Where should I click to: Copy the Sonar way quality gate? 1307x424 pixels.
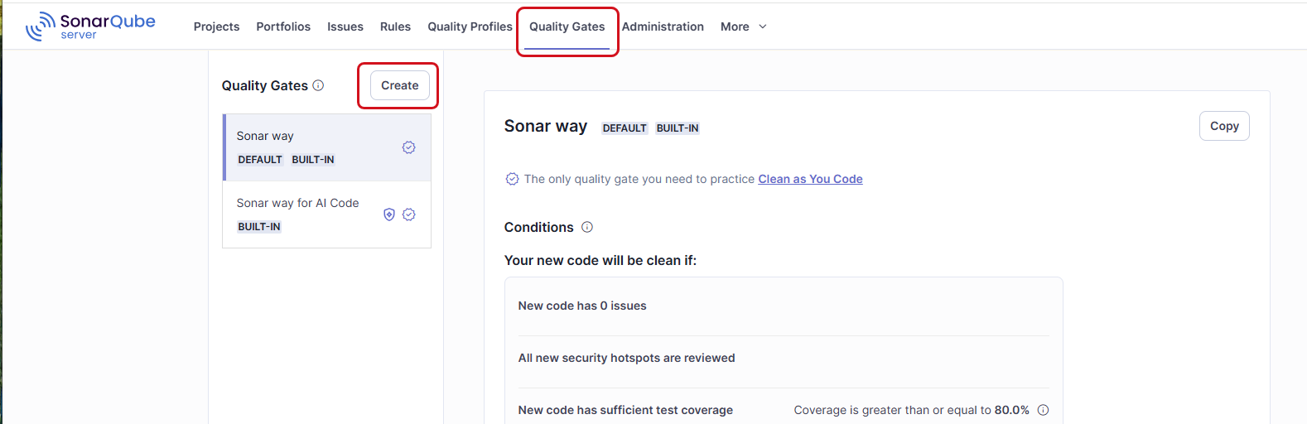click(1223, 126)
